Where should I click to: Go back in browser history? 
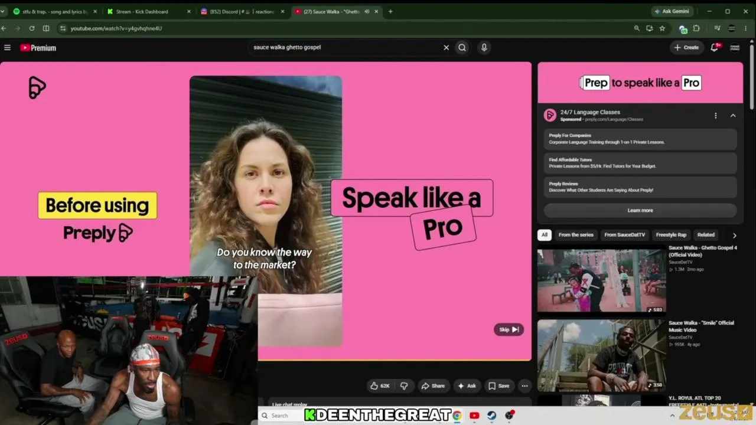(4, 28)
